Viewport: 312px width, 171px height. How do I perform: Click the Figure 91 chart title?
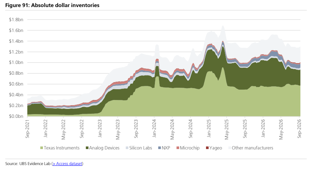(52, 5)
